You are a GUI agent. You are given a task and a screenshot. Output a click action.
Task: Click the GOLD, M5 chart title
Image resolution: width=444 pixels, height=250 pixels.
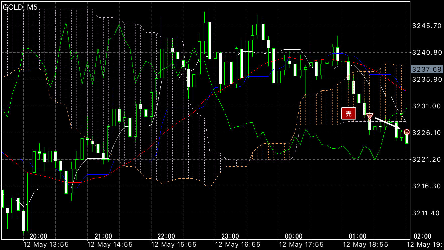coord(20,7)
